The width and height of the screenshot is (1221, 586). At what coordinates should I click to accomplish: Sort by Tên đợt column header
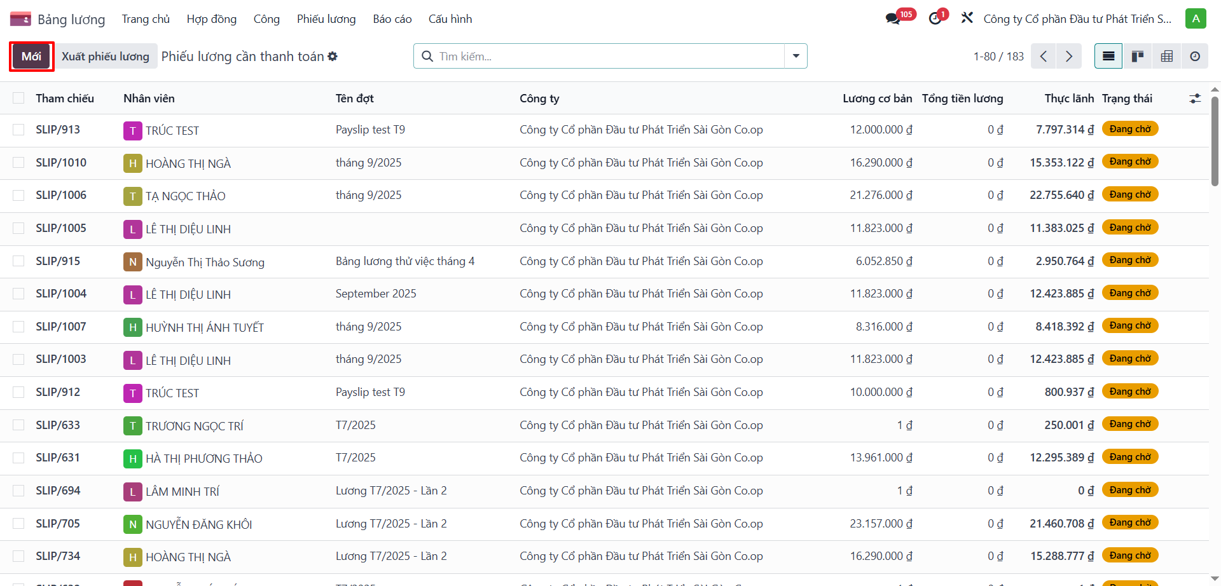pyautogui.click(x=354, y=99)
